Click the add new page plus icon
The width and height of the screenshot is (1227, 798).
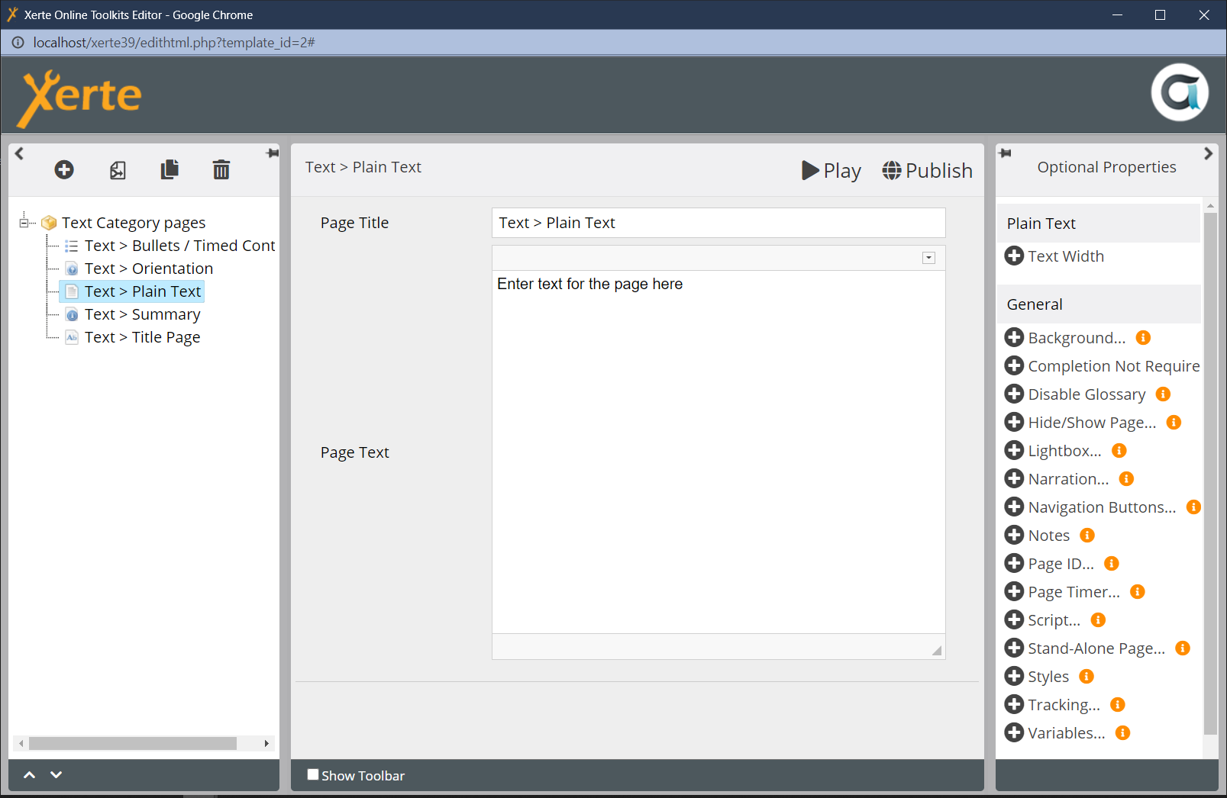64,169
